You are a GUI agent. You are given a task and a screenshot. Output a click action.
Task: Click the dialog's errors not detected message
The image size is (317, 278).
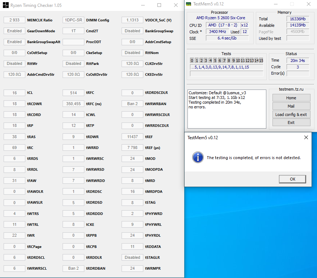coord(254,158)
